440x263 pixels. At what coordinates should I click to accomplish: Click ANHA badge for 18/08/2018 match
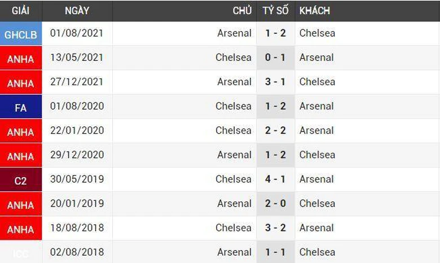(x=21, y=229)
